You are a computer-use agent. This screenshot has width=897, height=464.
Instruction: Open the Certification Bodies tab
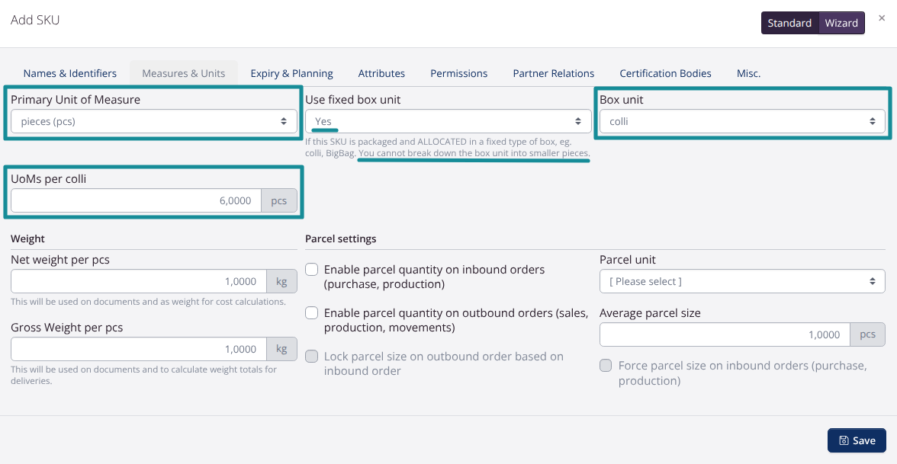(x=665, y=73)
